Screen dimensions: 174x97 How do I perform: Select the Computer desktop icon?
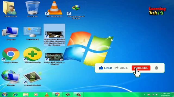point(11,33)
